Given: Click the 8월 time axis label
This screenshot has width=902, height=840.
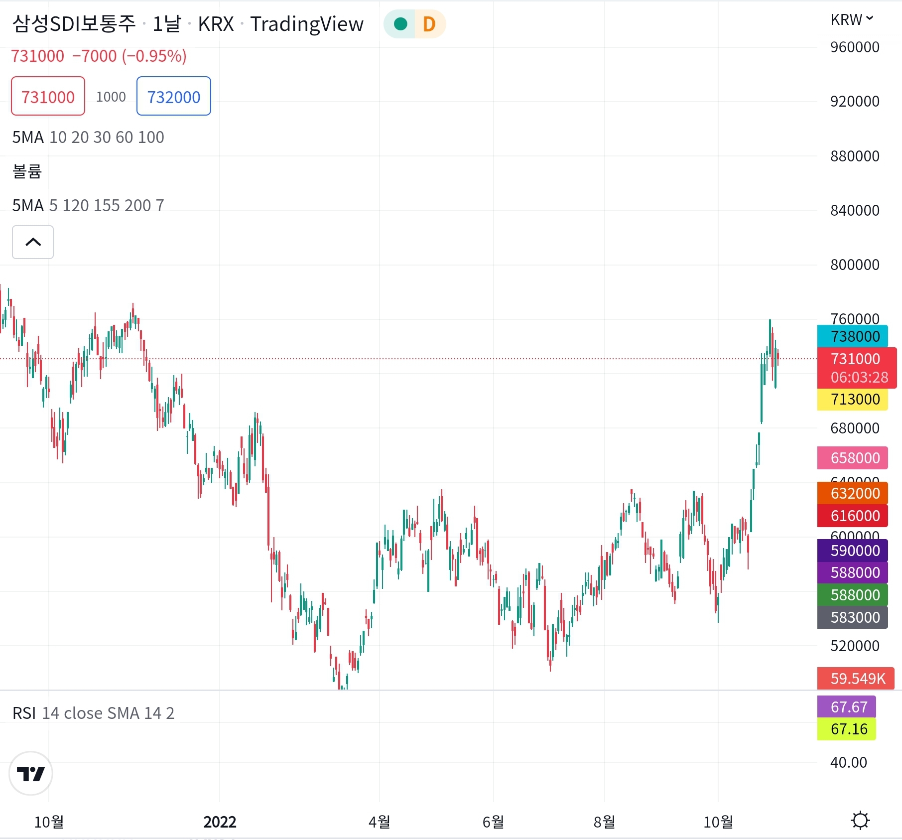Looking at the screenshot, I should pyautogui.click(x=605, y=822).
